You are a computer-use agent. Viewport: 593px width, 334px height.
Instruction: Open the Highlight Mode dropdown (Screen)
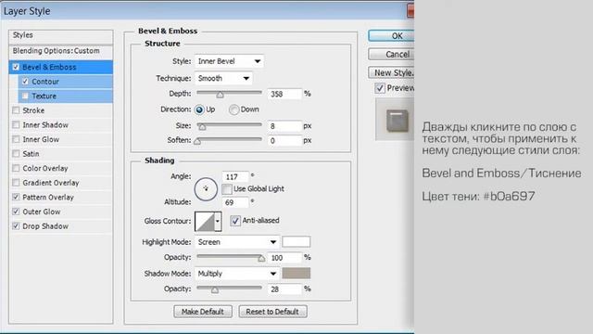(237, 242)
